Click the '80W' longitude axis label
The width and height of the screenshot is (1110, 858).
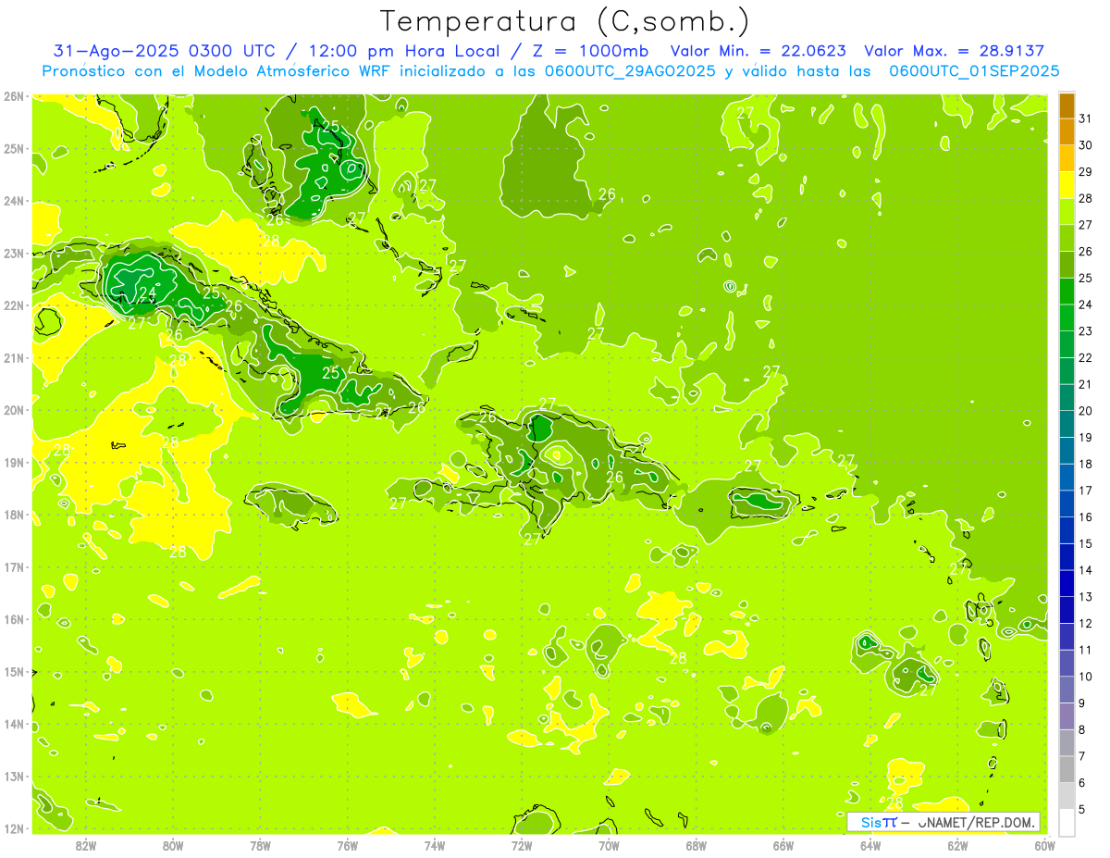coord(173,845)
